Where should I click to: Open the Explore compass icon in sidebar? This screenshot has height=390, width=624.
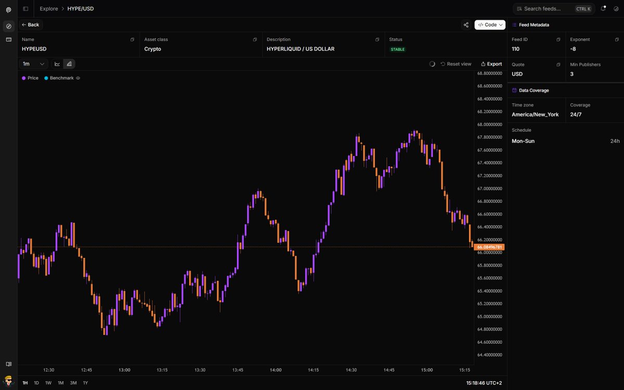click(x=8, y=26)
